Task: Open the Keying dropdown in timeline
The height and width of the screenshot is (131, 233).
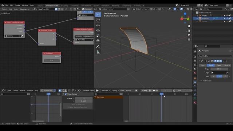Action: click(115, 91)
